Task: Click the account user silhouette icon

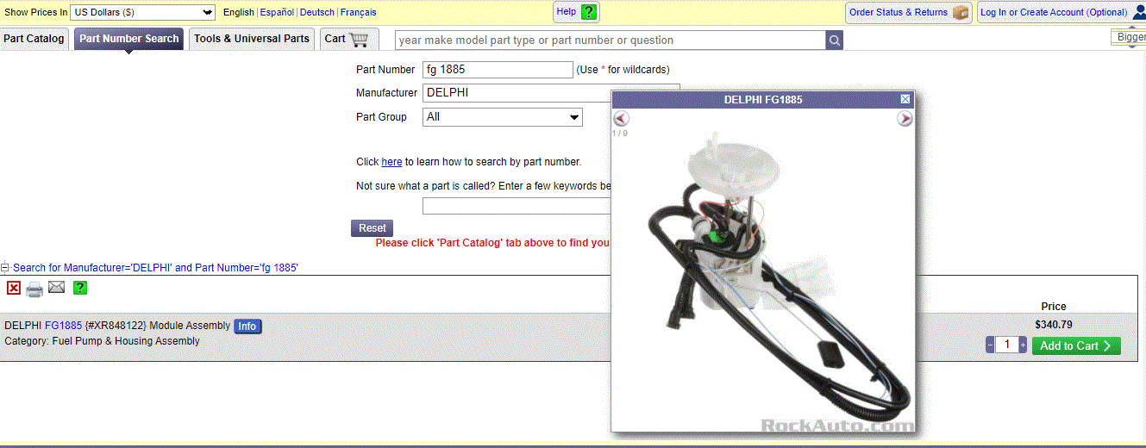Action: [1139, 12]
